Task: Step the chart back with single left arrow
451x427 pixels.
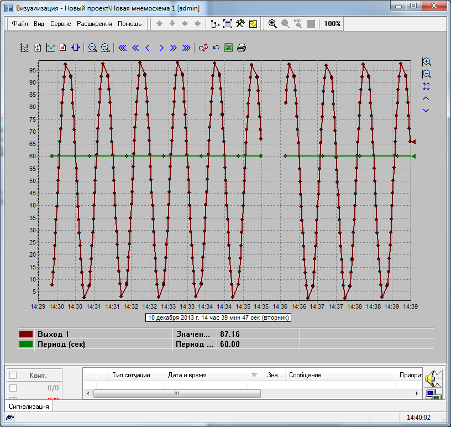Action: tap(148, 48)
